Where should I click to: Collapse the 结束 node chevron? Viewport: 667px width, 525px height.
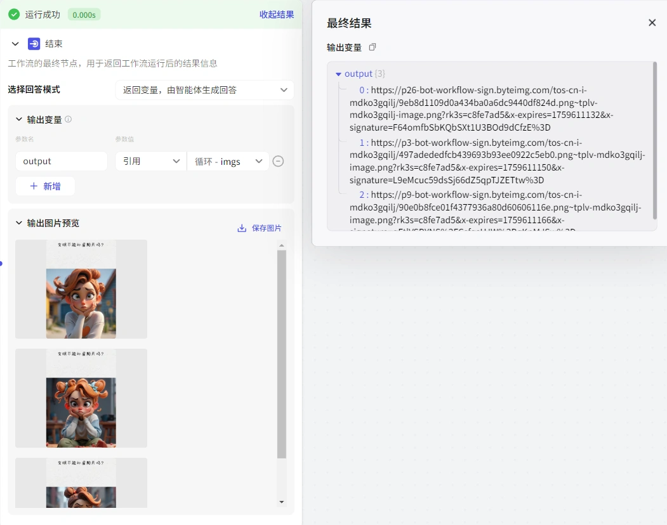pyautogui.click(x=15, y=44)
